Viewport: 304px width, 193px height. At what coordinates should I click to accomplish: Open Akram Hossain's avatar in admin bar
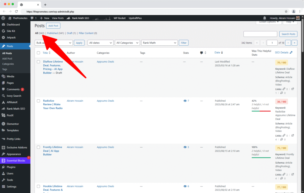tap(298, 18)
